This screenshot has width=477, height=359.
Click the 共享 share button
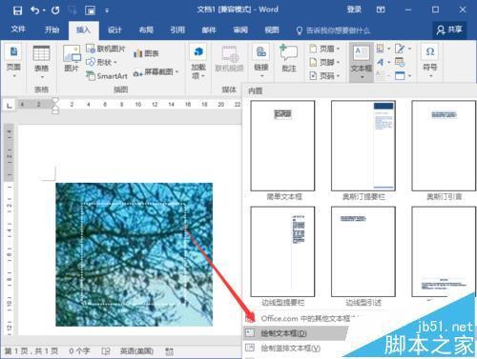[449, 30]
